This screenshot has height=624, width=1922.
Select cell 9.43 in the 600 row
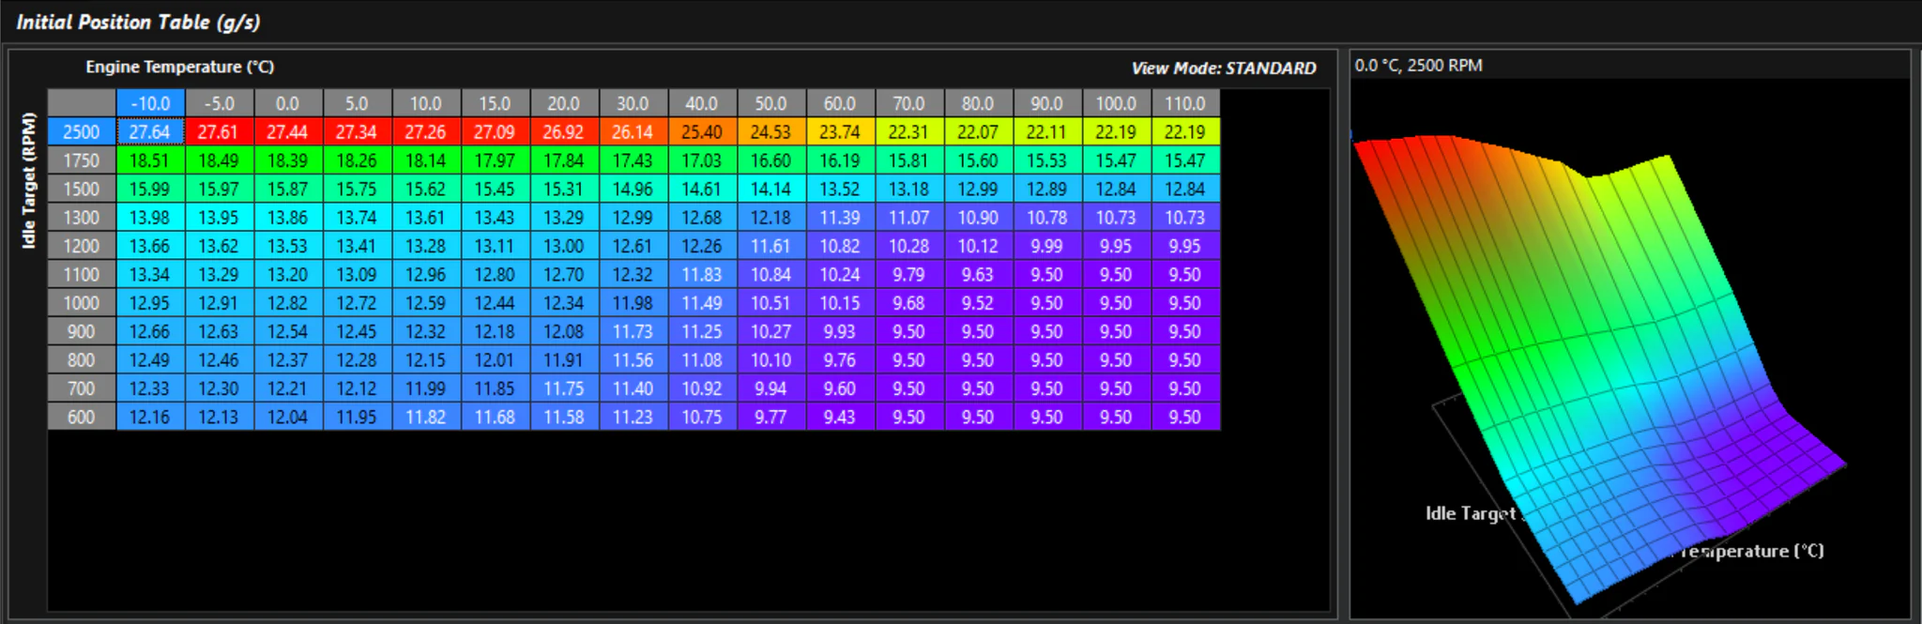coord(840,417)
